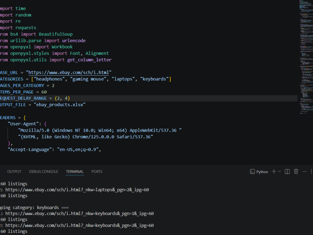This screenshot has width=313, height=235.
Task: Create a new terminal with plus icon
Action: click(x=274, y=171)
